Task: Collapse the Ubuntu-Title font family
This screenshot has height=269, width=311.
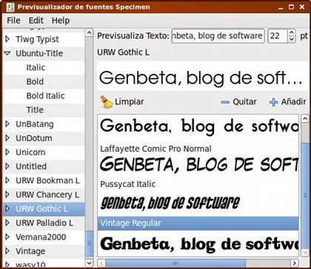Action: [x=7, y=53]
